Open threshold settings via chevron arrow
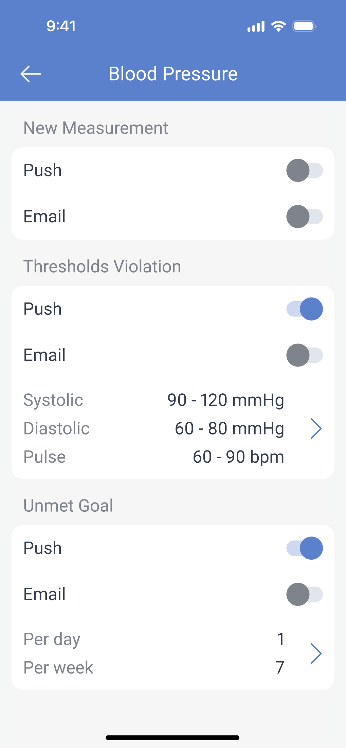This screenshot has height=748, width=346. pos(316,428)
